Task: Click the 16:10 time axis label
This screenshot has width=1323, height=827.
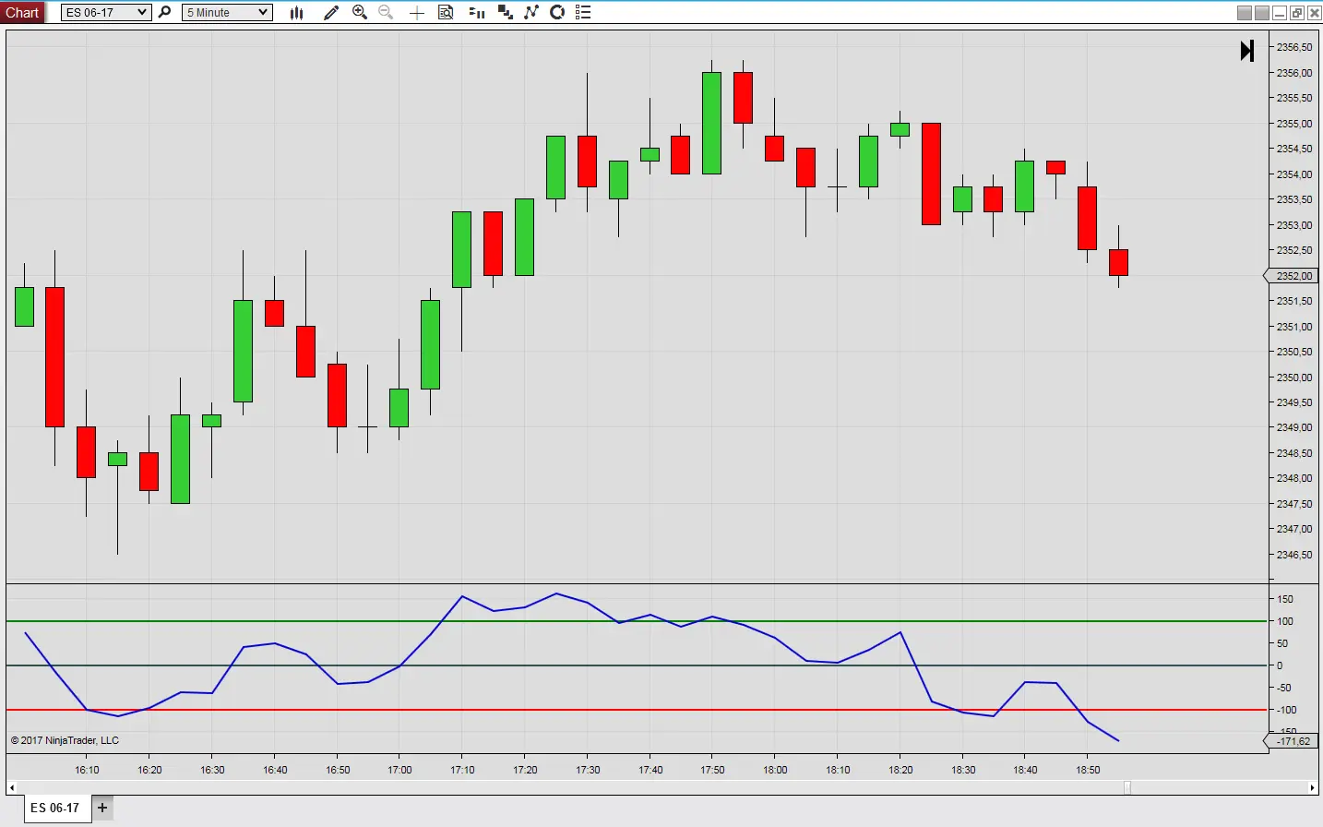Action: coord(87,770)
